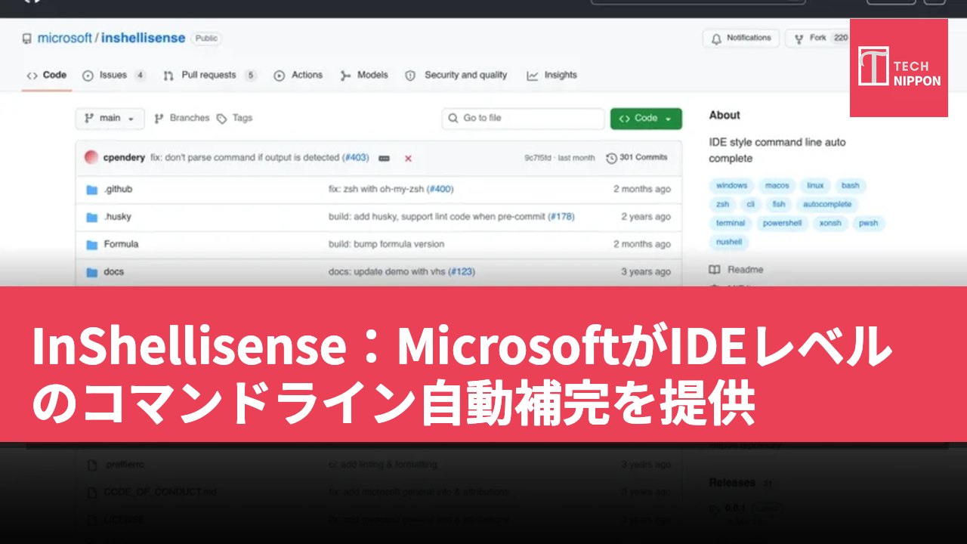Click the docs folder icon
Image resolution: width=967 pixels, height=544 pixels.
(x=92, y=272)
